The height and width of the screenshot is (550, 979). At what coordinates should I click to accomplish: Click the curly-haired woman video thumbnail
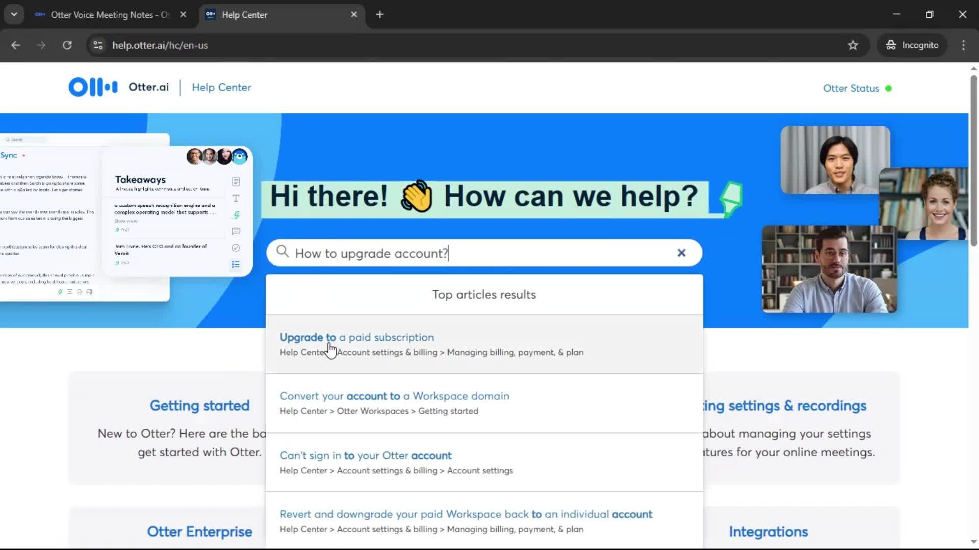(x=923, y=204)
